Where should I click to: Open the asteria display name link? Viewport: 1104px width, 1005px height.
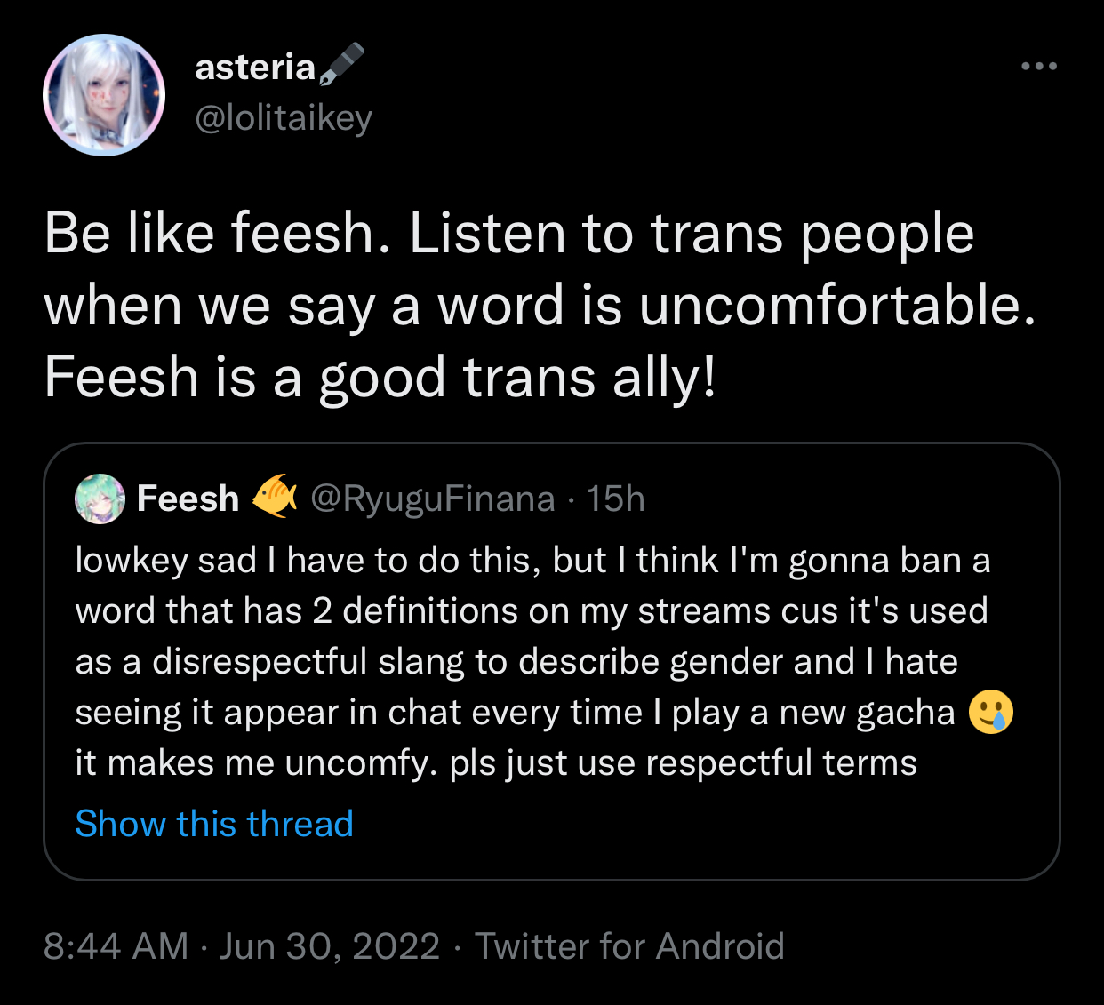(255, 67)
